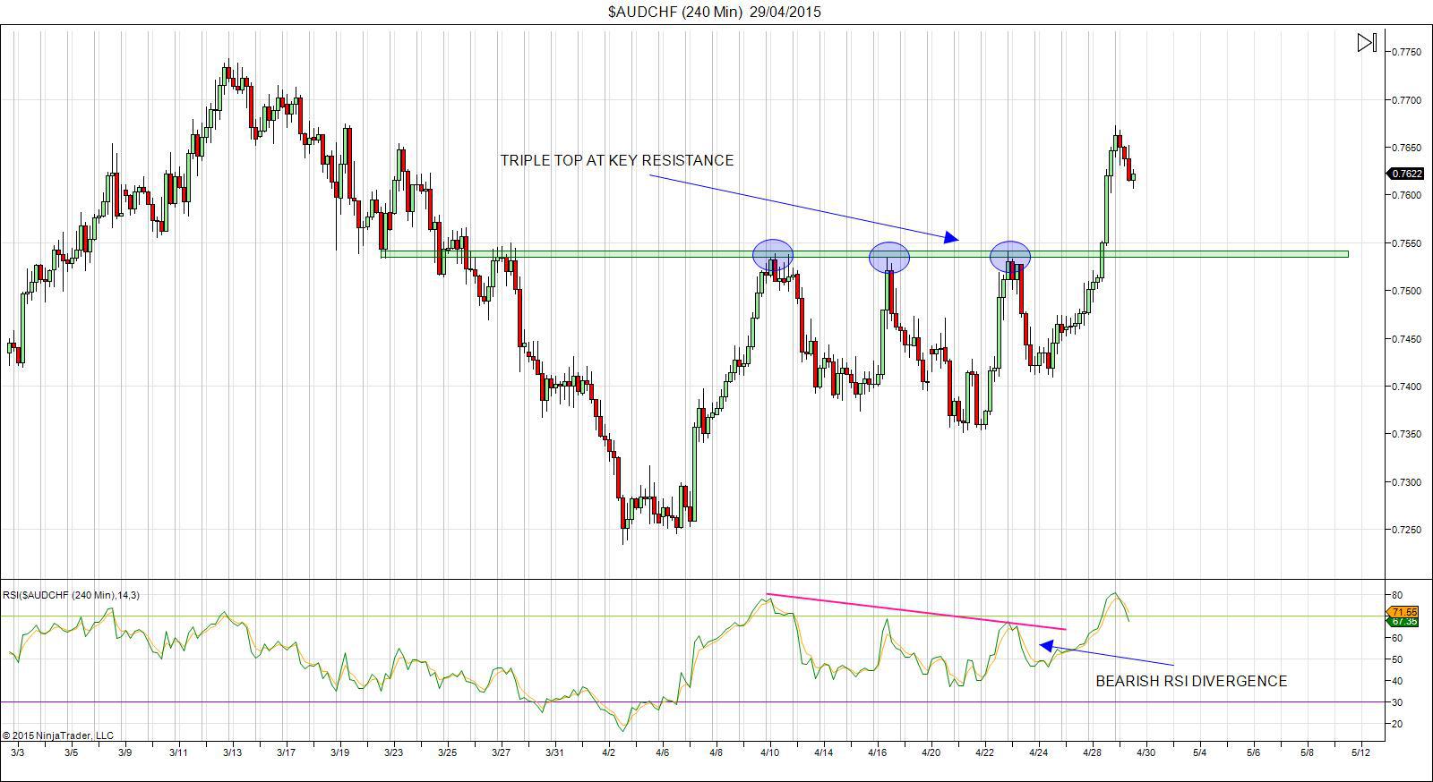Click the 5/8 date label
The width and height of the screenshot is (1433, 782).
click(1308, 752)
